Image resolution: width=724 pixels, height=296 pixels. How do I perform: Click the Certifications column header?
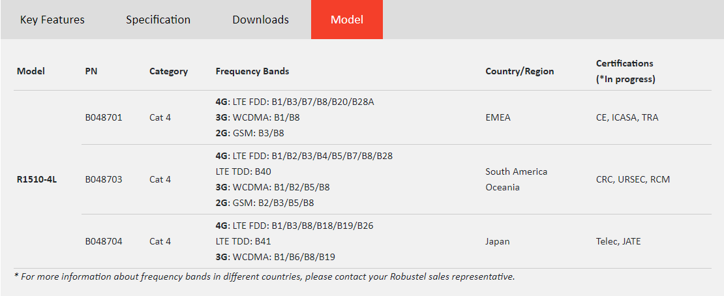pyautogui.click(x=624, y=64)
